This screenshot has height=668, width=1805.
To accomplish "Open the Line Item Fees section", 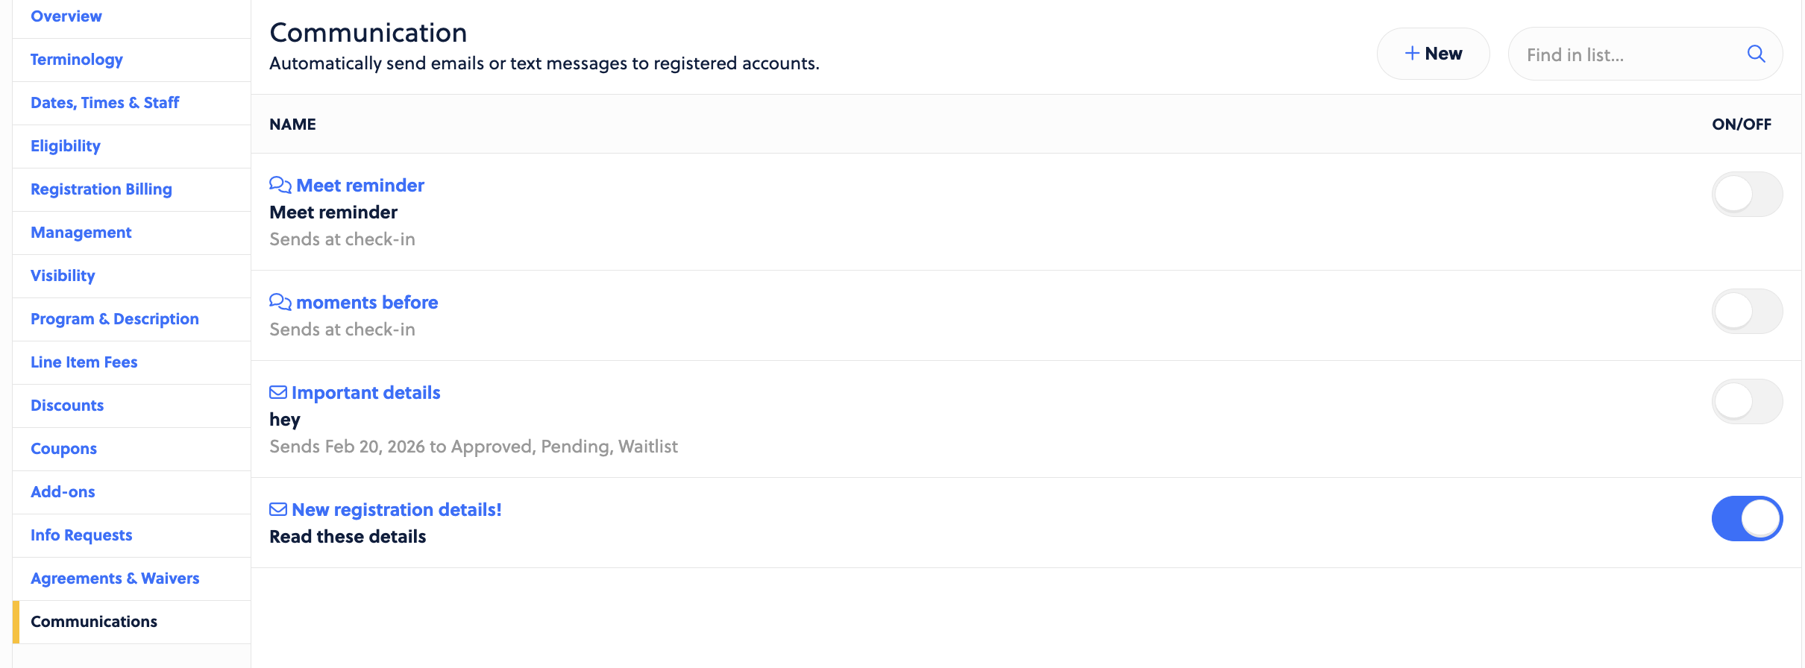I will (84, 362).
